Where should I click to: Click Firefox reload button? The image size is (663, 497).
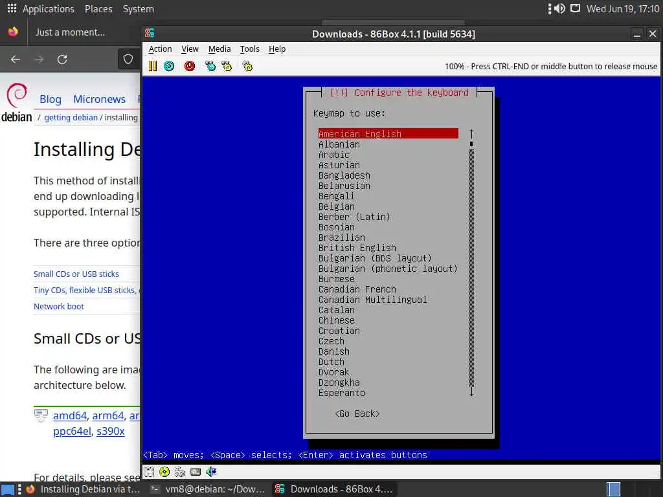[x=62, y=60]
